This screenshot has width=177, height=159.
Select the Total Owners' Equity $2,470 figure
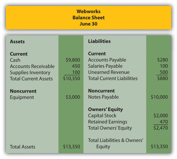point(161,128)
